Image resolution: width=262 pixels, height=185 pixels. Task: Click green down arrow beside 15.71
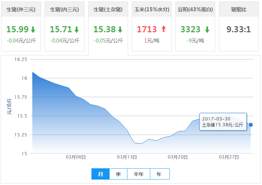click(77, 30)
